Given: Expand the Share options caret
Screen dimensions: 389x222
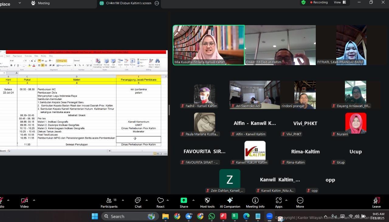Looking at the screenshot, I should (193, 200).
